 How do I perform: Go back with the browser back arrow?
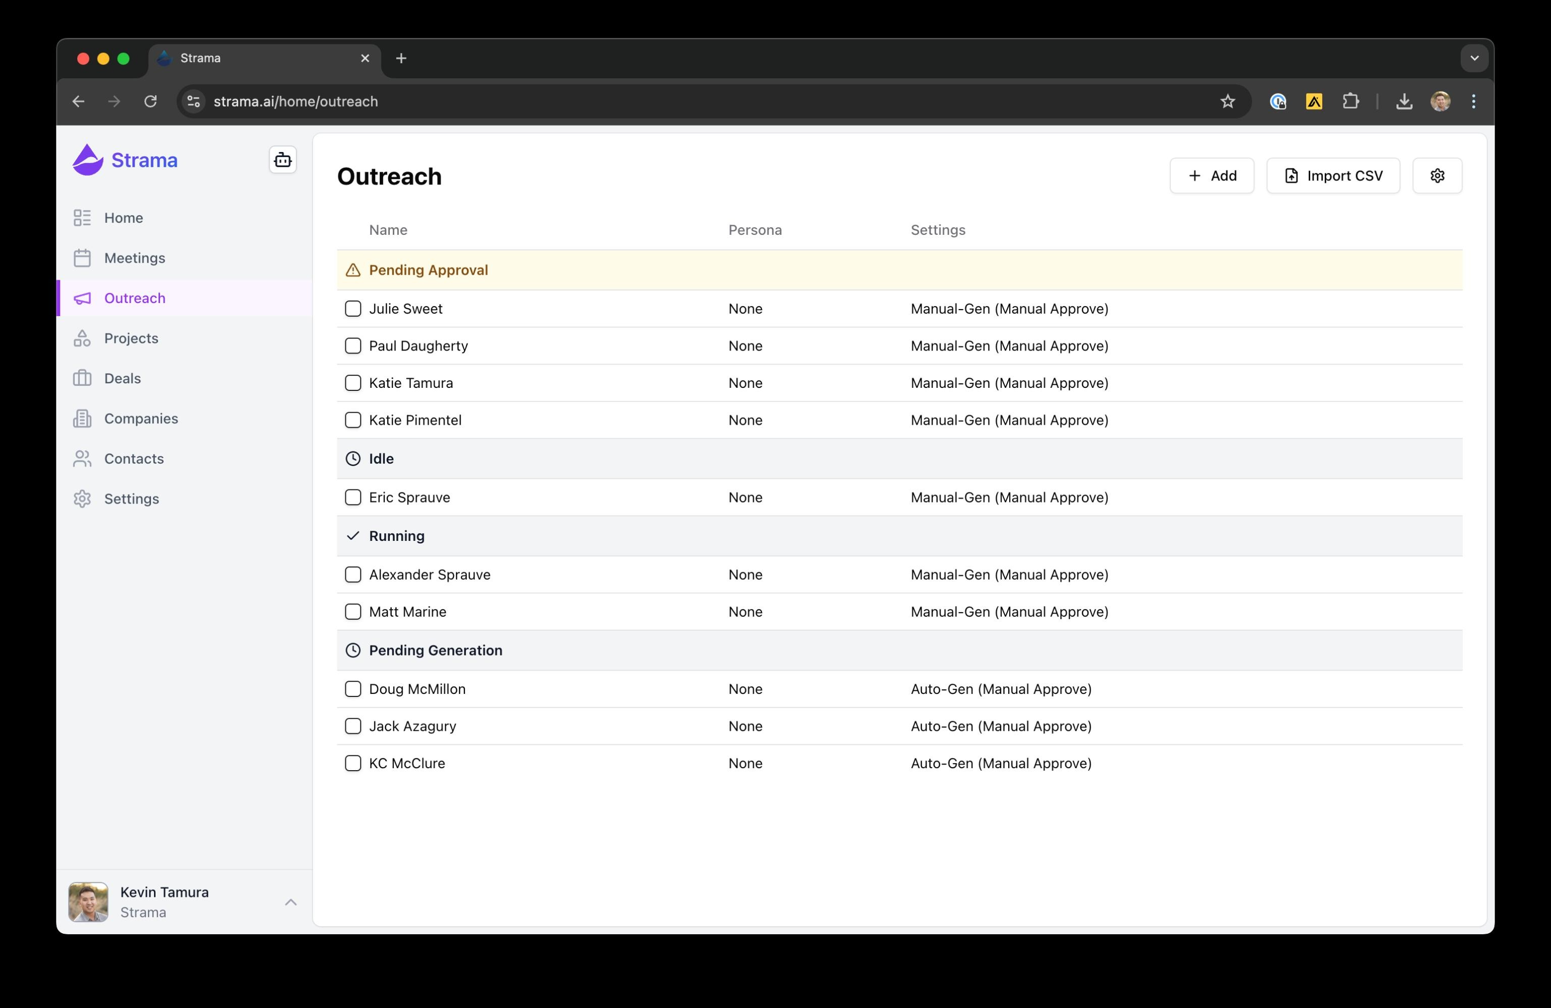click(78, 101)
